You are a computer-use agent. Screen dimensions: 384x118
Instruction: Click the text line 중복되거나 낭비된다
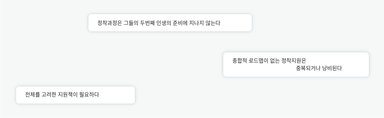(x=319, y=68)
